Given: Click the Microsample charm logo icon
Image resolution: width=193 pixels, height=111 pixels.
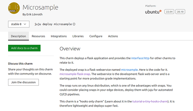Looking at the screenshot, I should (x=14, y=8).
